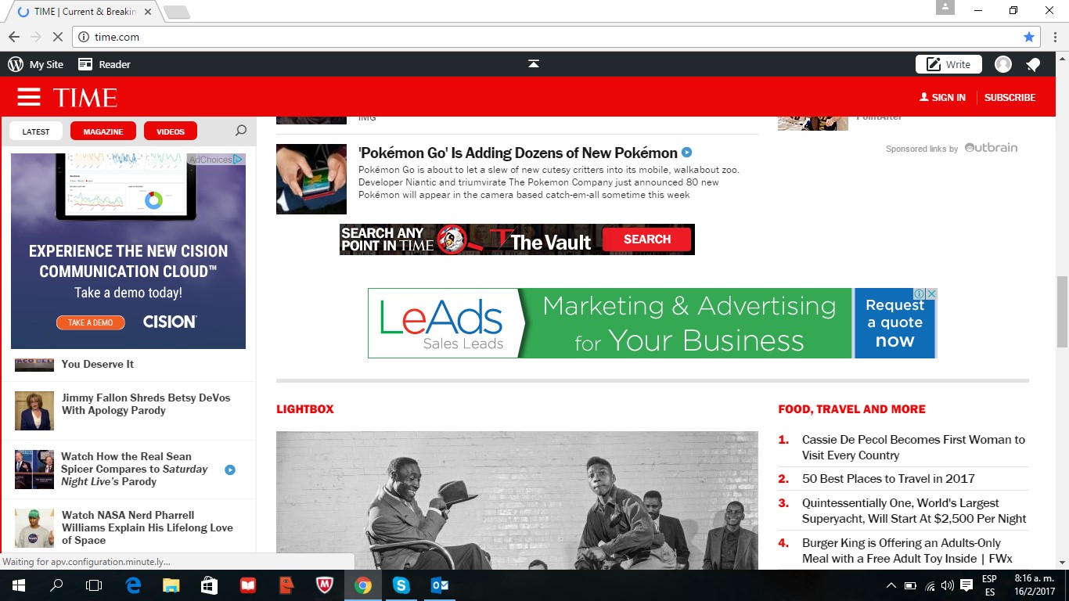Click Request a quote now button
1069x601 pixels.
click(894, 322)
